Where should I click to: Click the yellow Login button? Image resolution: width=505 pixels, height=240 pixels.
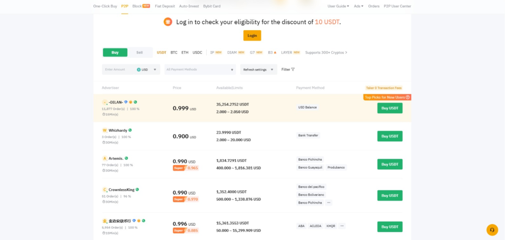(252, 35)
